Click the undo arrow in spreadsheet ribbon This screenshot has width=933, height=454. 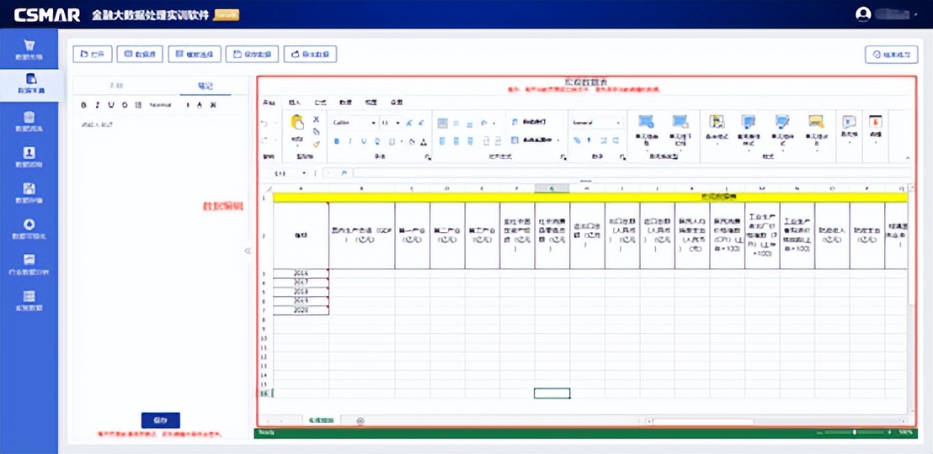[265, 123]
